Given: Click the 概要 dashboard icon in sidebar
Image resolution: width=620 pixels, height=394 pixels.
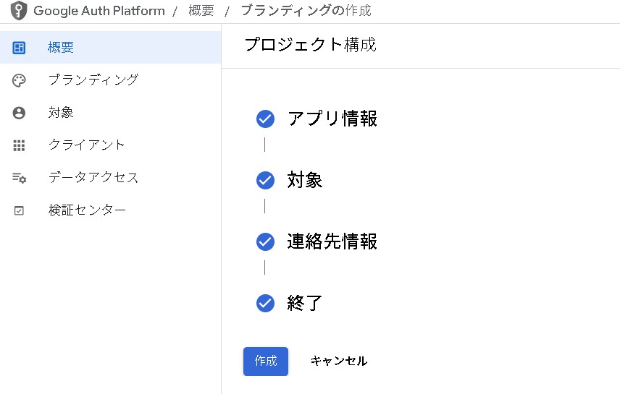Looking at the screenshot, I should [x=20, y=48].
